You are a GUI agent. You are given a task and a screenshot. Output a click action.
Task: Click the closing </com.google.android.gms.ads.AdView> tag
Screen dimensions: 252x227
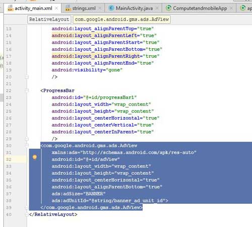[x=91, y=207]
